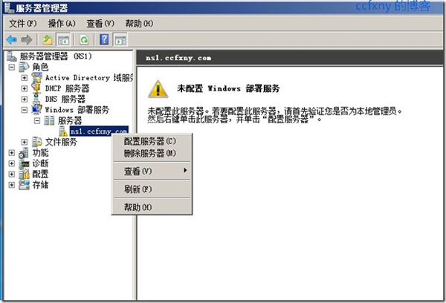Select the ns1.ccfxny.com tree item
The height and width of the screenshot is (303, 446).
click(x=99, y=131)
